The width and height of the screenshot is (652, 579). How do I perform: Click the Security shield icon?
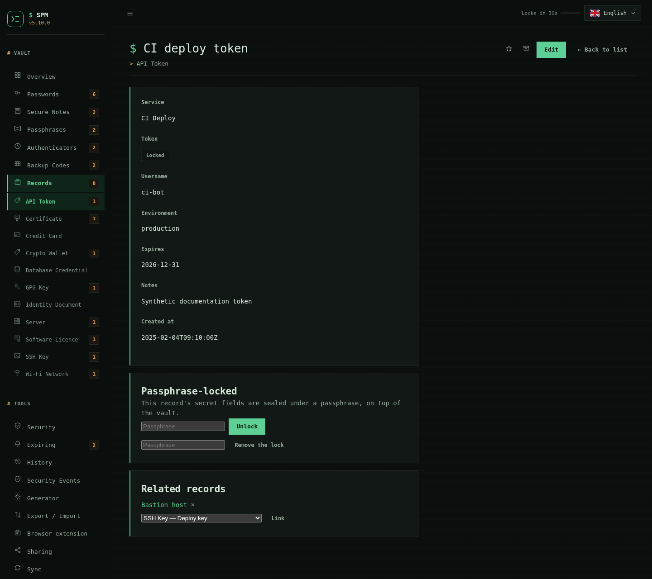click(x=18, y=426)
